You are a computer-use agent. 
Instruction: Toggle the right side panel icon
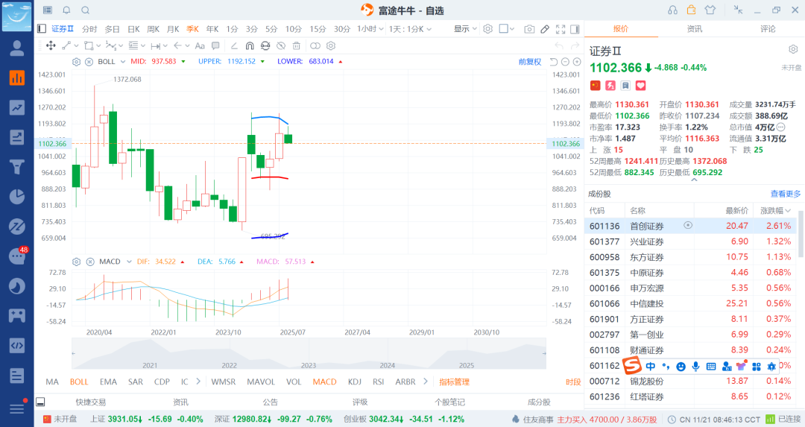coord(575,29)
